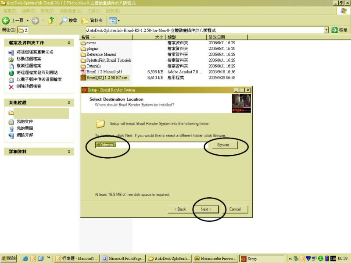Click the taskbar clock 00:59
Image resolution: width=351 pixels, height=263 pixels.
343,259
